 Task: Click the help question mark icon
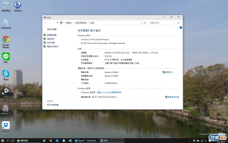pos(181,27)
